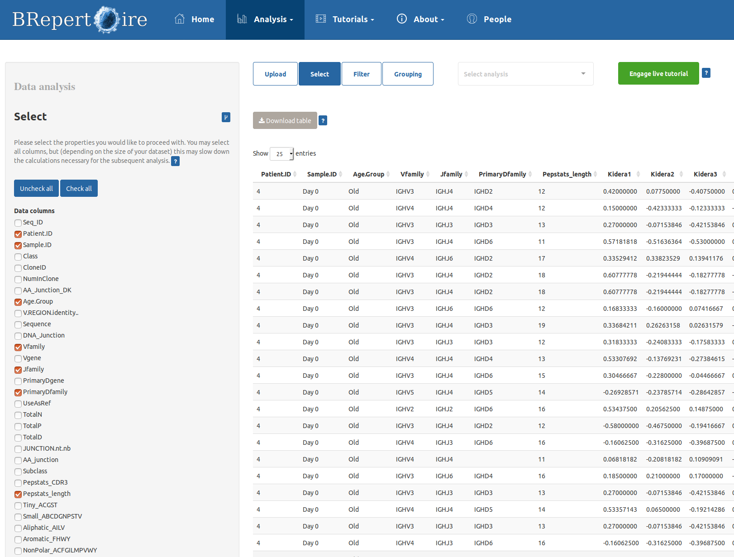
Task: Sort table by Patient.ID column arrows
Action: [295, 174]
